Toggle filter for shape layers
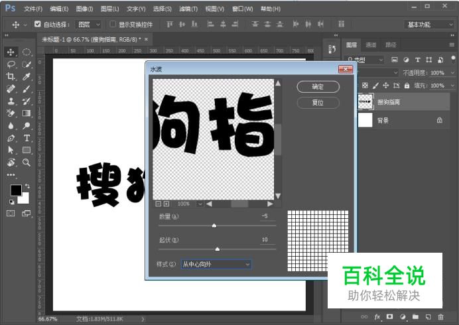This screenshot has height=325, width=459. 429,60
